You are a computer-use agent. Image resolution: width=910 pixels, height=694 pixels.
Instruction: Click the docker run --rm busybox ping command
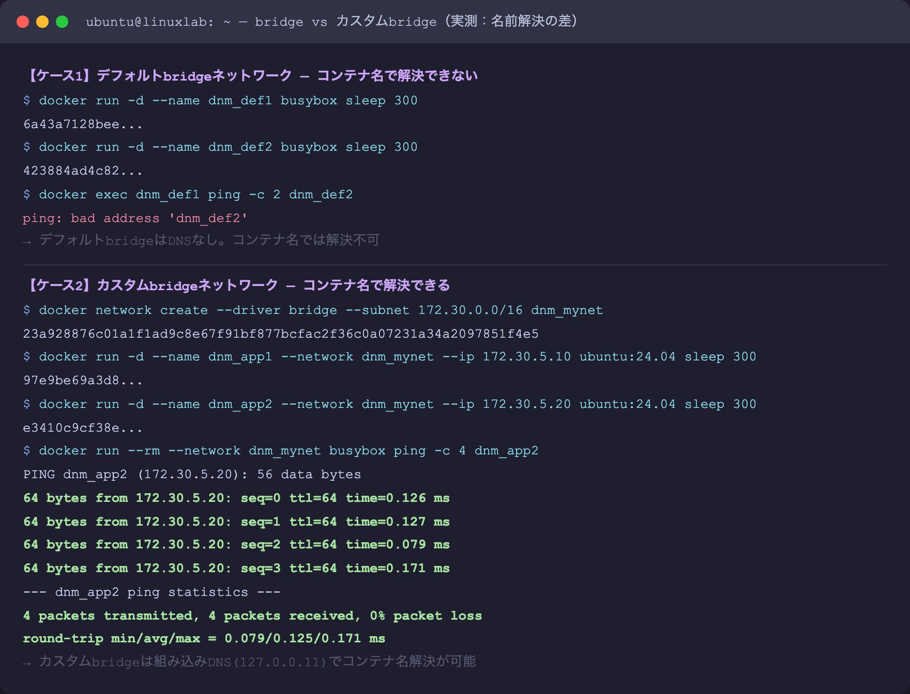pyautogui.click(x=281, y=451)
